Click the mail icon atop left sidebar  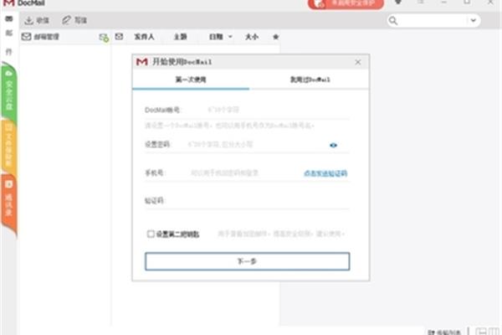[x=9, y=19]
